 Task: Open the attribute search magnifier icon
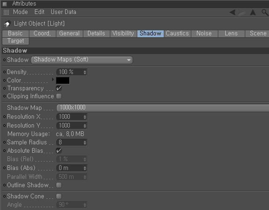click(x=265, y=13)
